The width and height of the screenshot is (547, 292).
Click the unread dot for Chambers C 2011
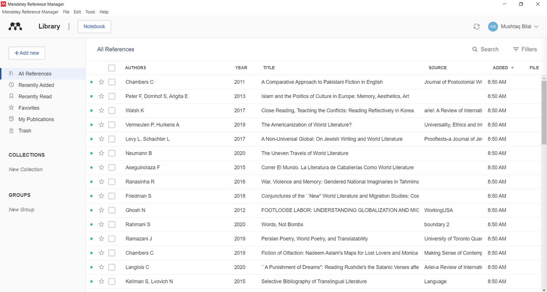[92, 82]
